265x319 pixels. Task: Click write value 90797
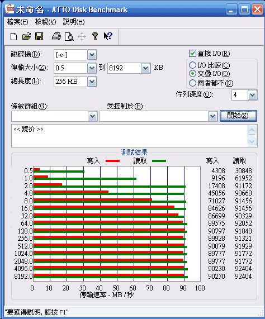coord(216,231)
